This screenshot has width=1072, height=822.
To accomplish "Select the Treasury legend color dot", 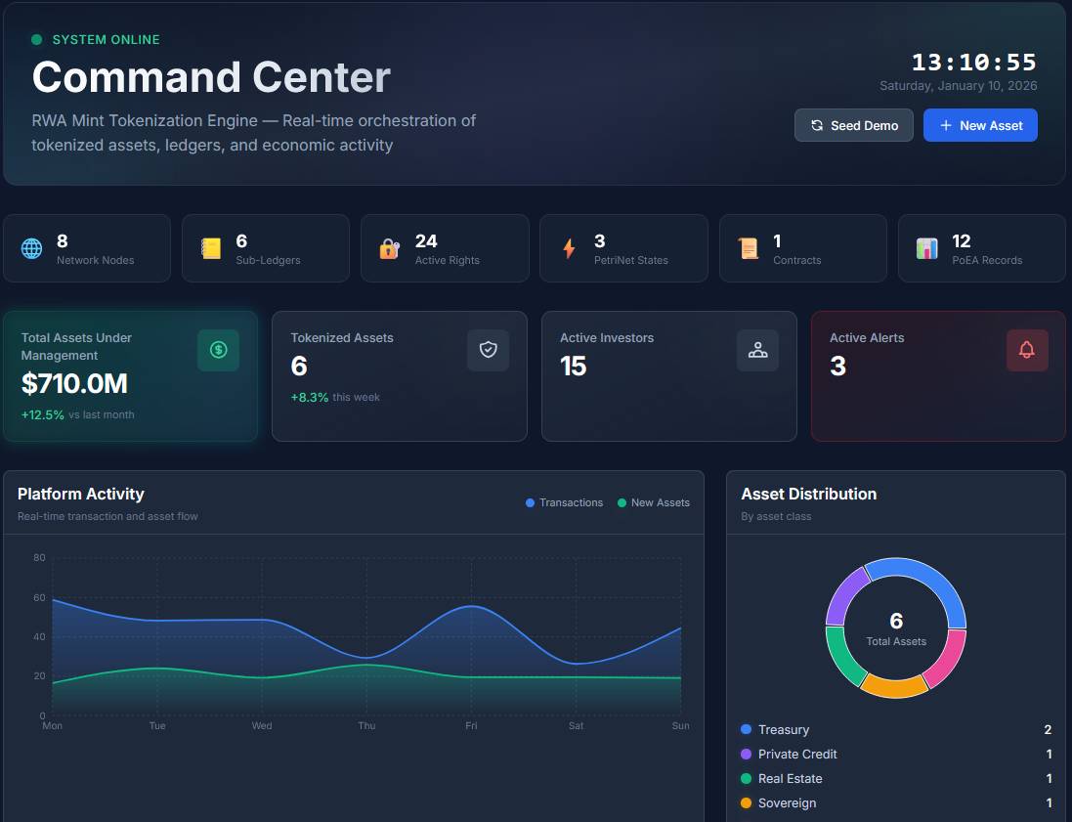I will (x=747, y=729).
